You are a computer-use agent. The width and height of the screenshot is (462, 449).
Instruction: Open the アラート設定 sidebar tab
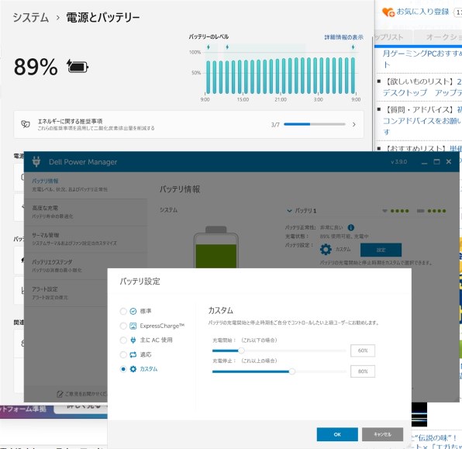tap(67, 293)
